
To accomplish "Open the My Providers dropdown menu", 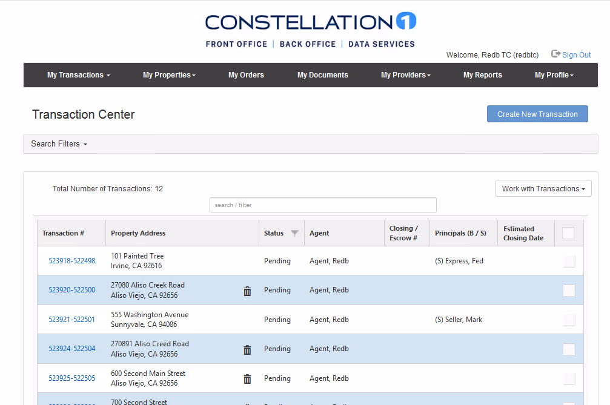I will pos(406,75).
